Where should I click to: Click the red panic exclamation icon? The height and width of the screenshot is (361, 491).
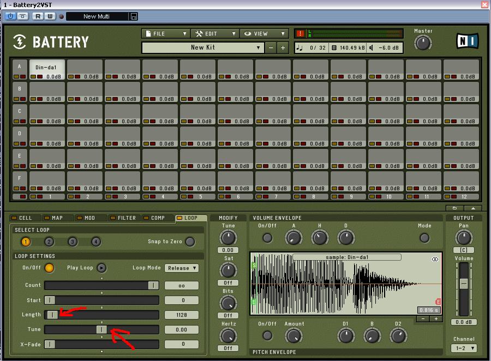click(x=300, y=33)
